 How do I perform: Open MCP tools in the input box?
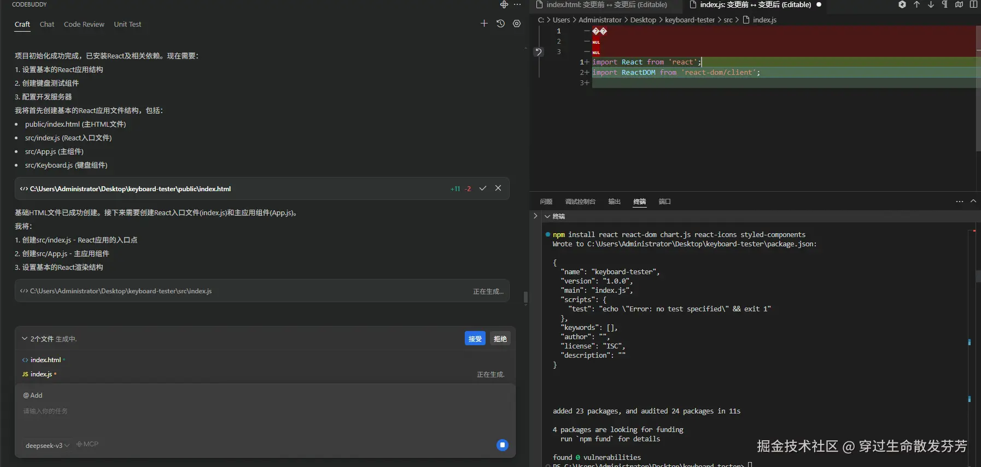[87, 444]
